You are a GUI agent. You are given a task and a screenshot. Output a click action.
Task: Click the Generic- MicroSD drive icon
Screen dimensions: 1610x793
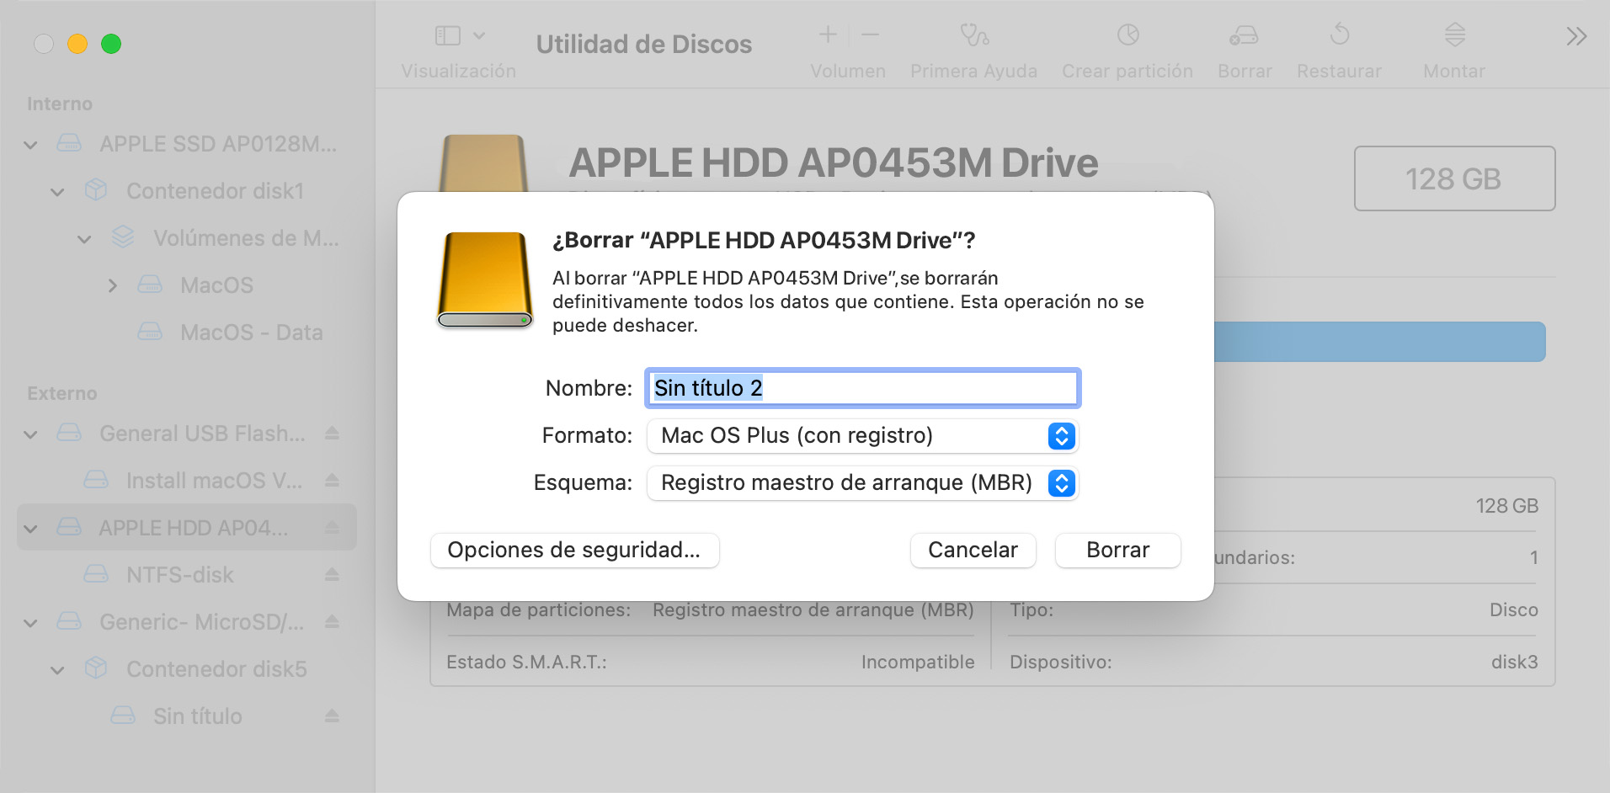tap(69, 621)
